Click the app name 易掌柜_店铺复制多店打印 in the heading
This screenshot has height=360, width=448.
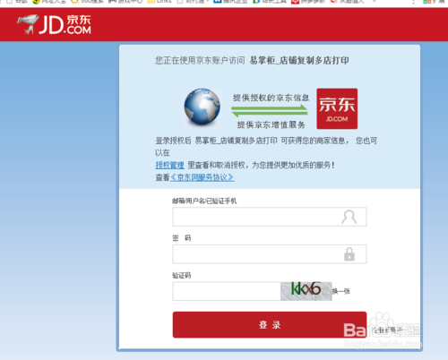tap(299, 61)
